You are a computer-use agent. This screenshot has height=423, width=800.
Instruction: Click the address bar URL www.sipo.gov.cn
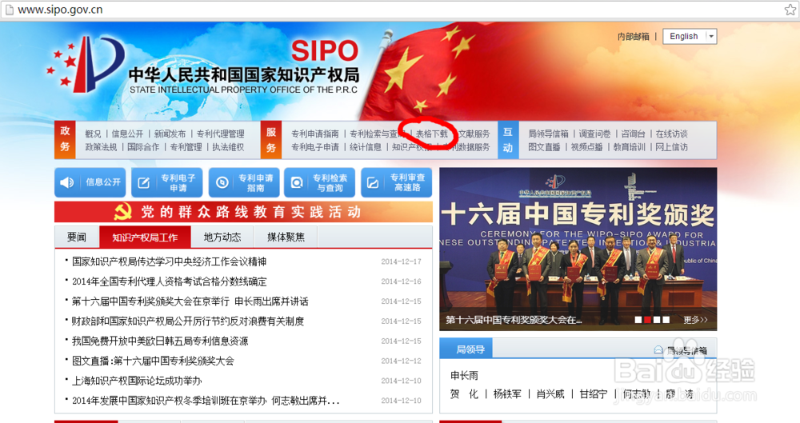tap(60, 10)
